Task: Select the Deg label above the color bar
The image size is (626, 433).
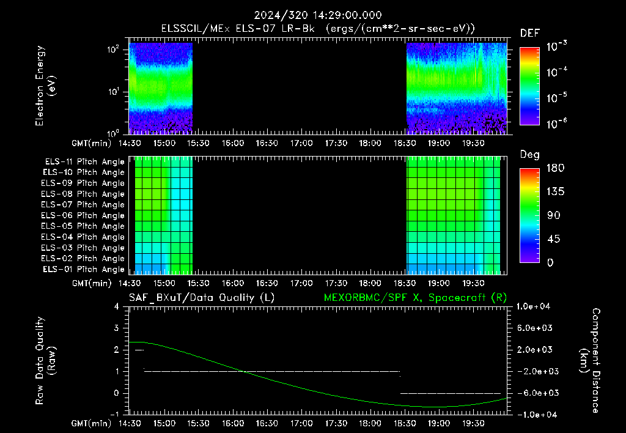Action: (530, 155)
